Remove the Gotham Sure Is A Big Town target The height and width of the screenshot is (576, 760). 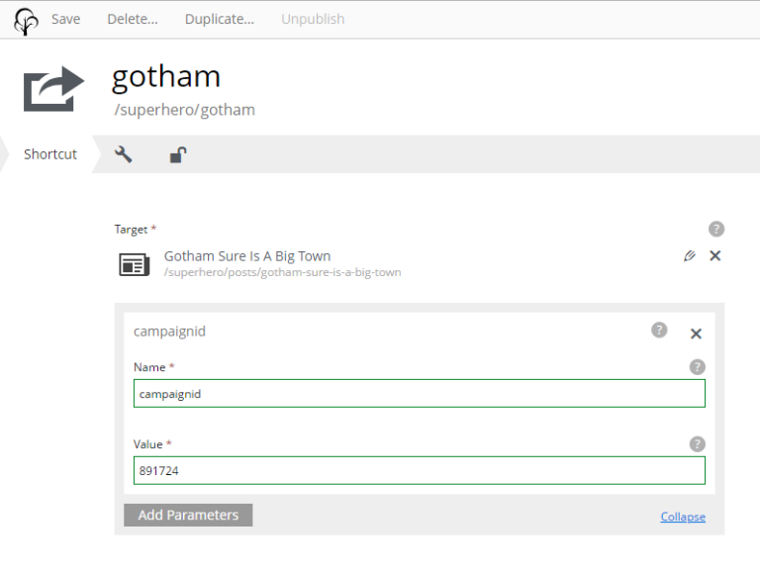coord(715,256)
